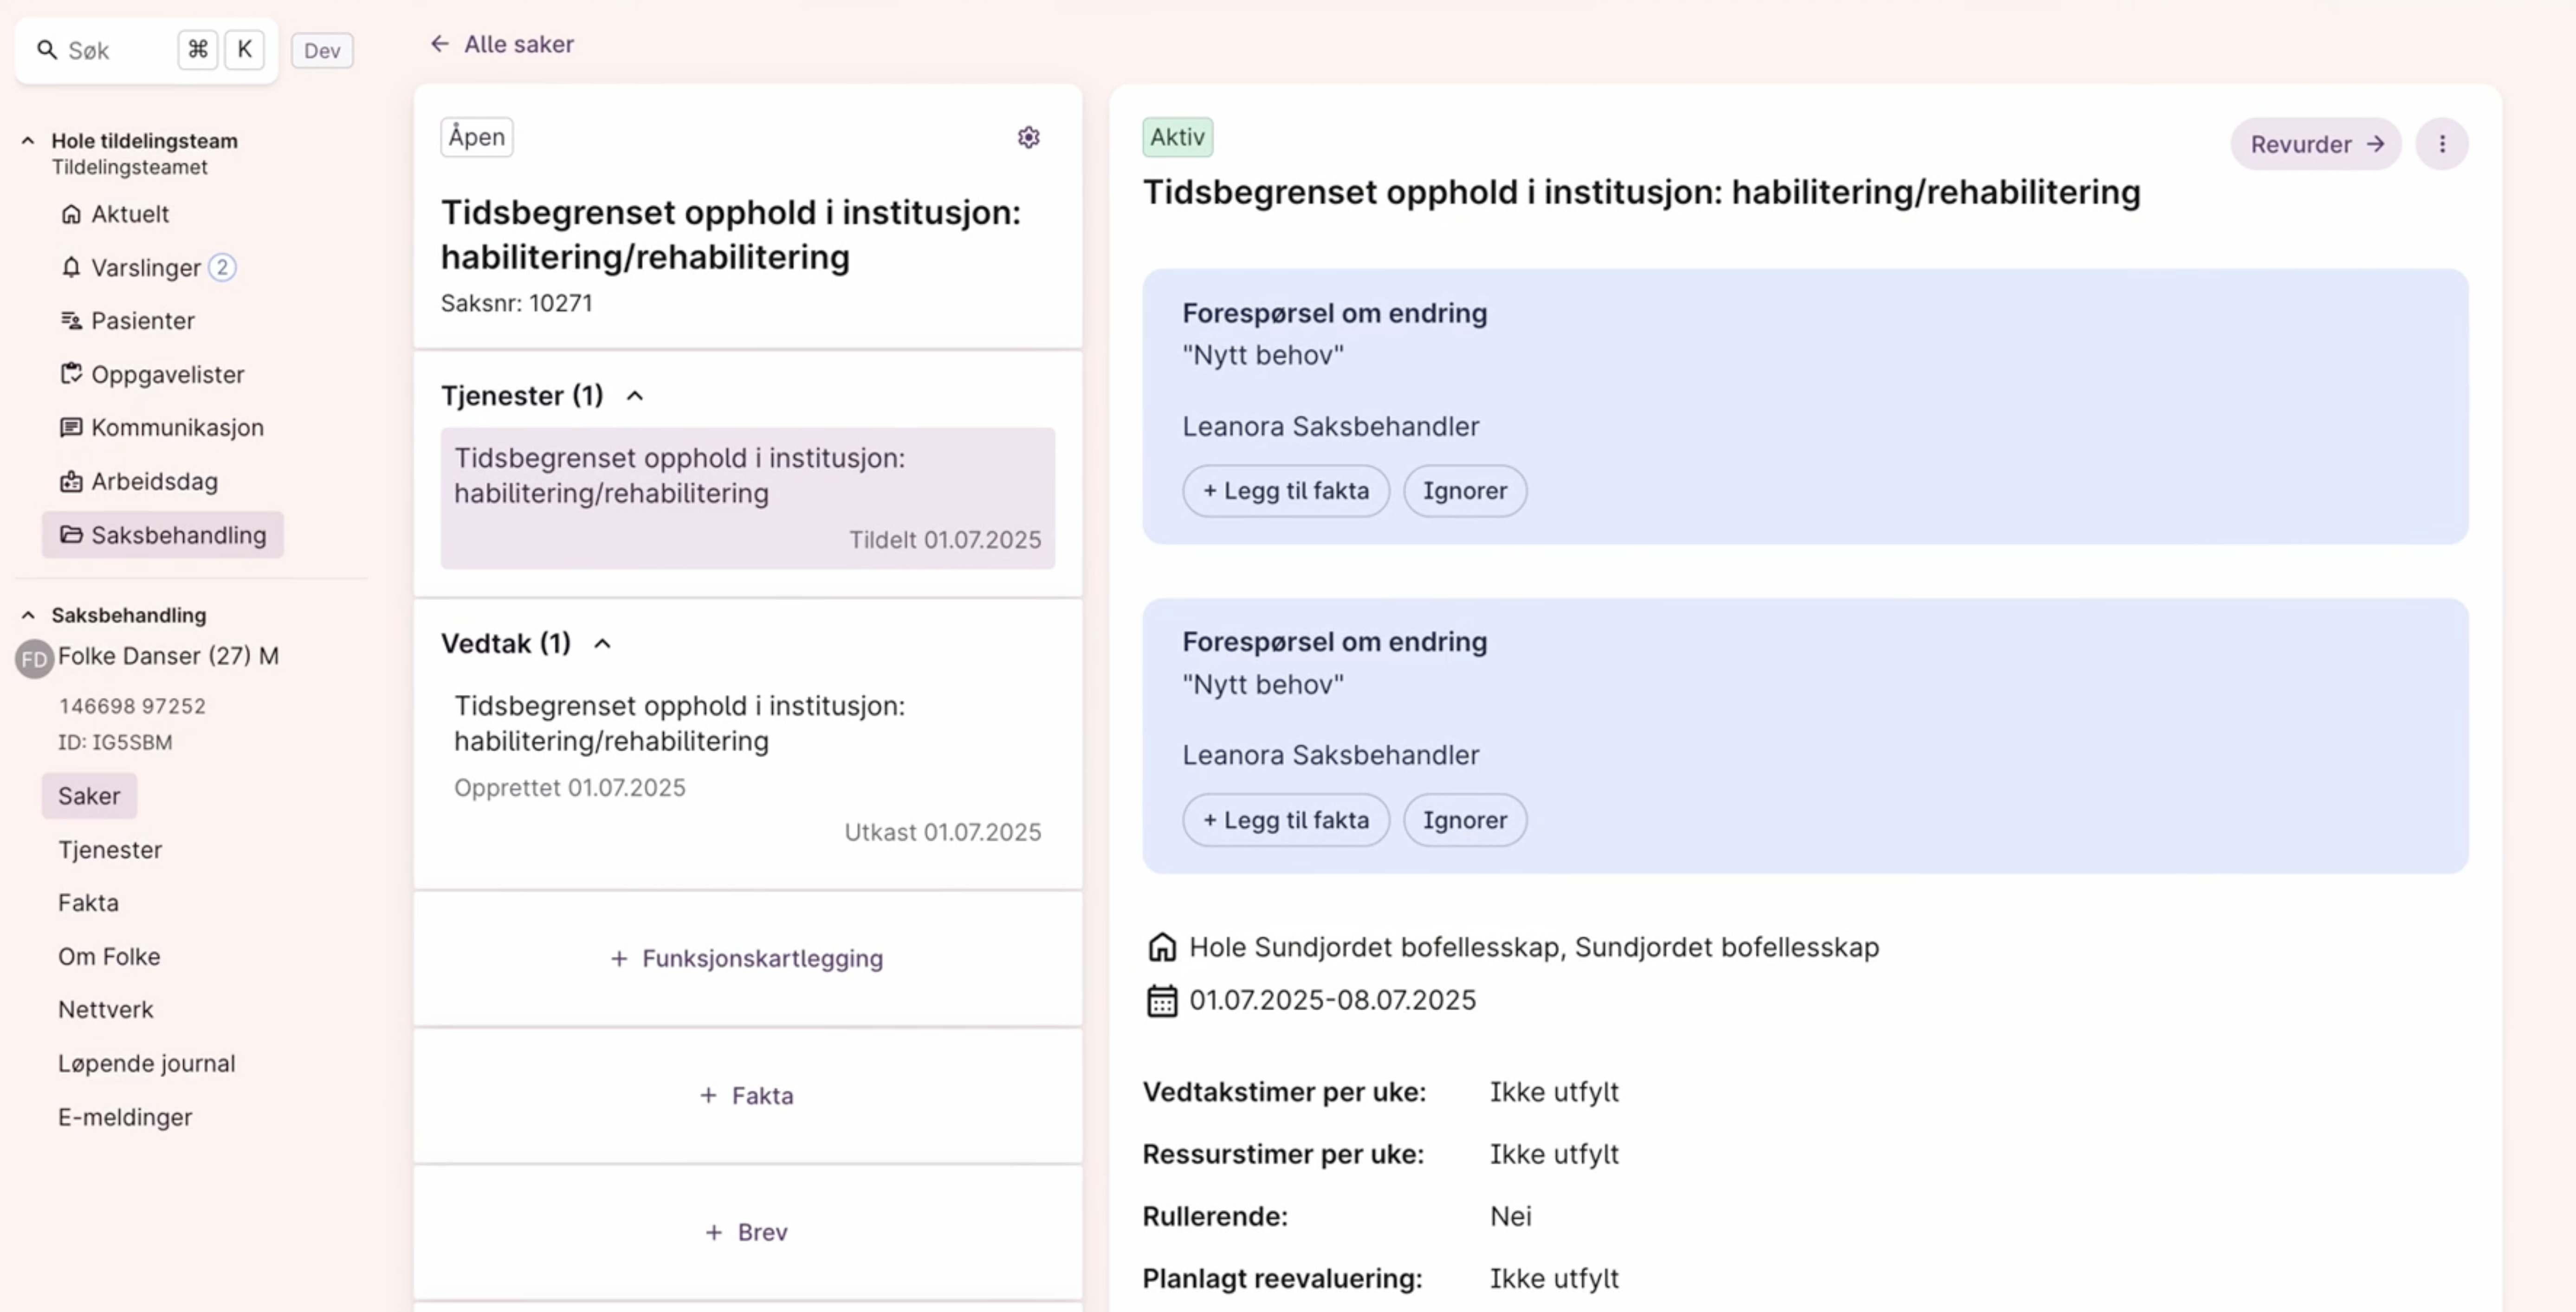2576x1312 pixels.
Task: Click the Pasienter list icon
Action: click(x=71, y=321)
